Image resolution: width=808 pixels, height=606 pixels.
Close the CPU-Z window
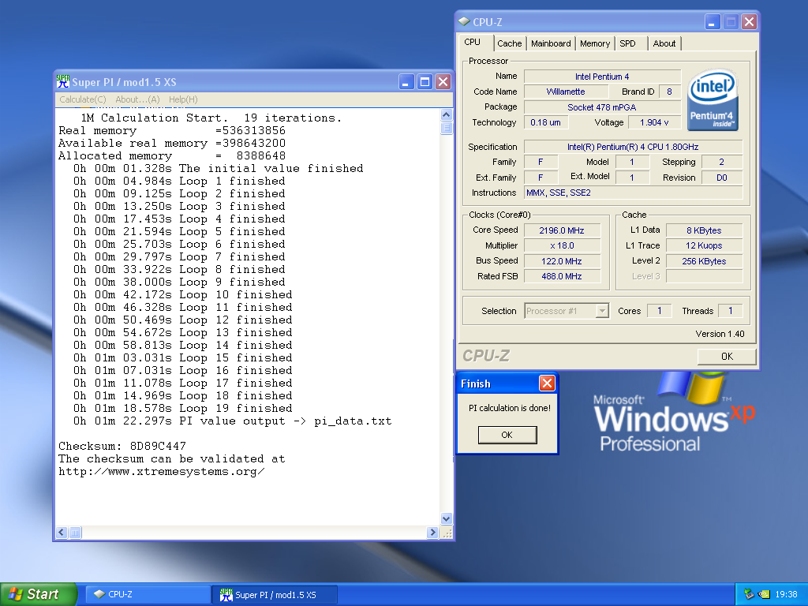tap(750, 21)
